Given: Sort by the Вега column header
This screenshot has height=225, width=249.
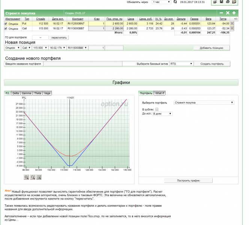Looking at the screenshot, I should (x=208, y=19).
